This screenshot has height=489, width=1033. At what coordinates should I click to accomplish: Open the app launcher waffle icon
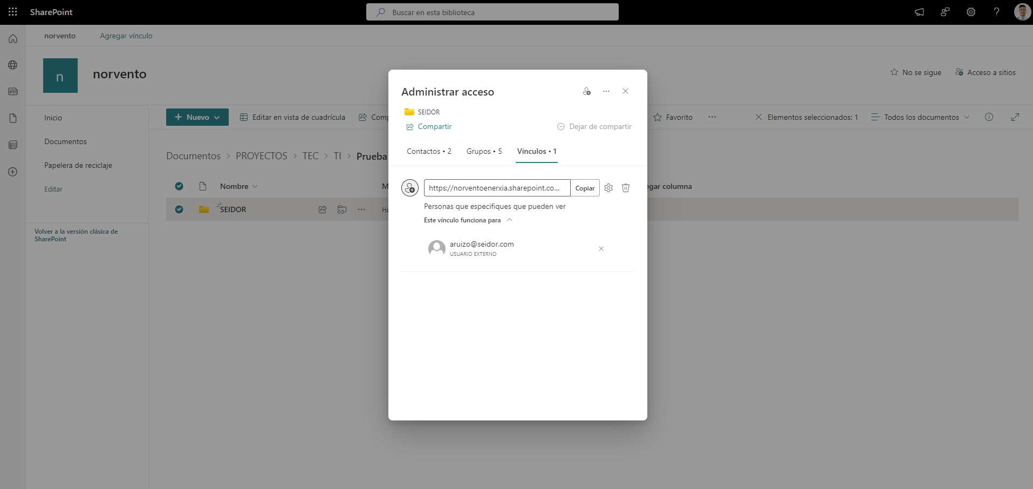(13, 12)
